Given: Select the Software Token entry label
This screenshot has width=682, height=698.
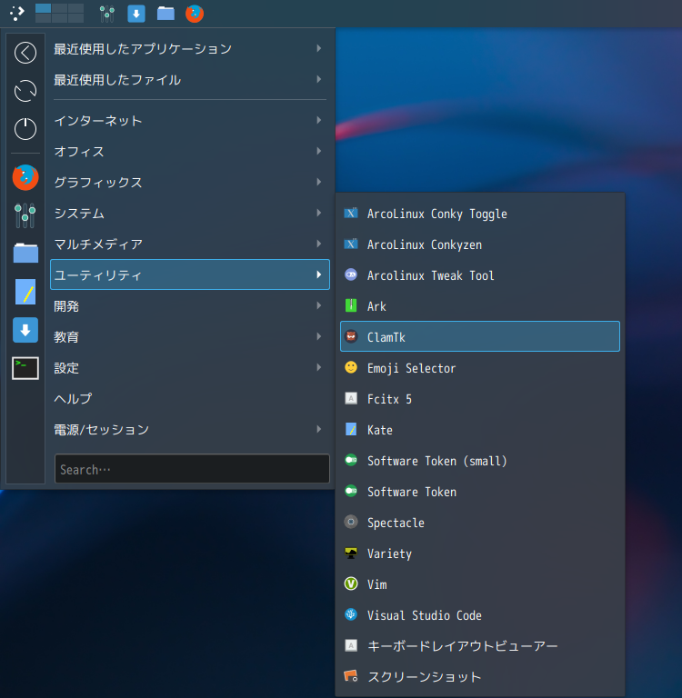Looking at the screenshot, I should tap(412, 492).
